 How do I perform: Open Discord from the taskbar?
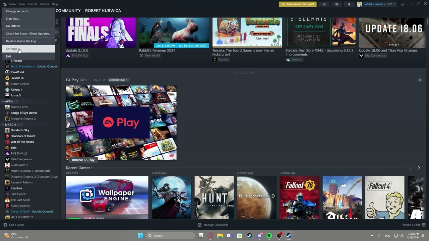(259, 236)
